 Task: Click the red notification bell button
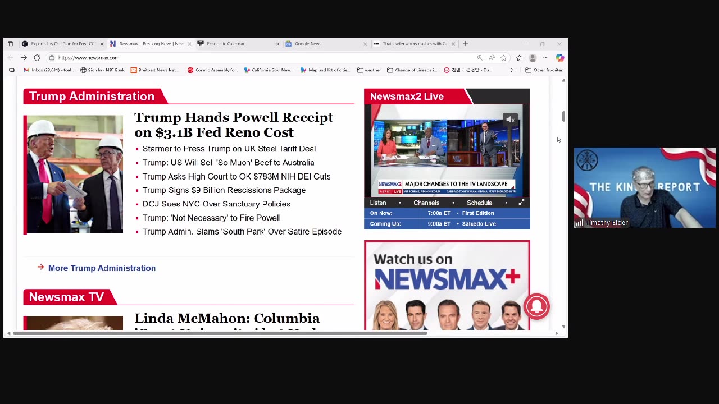click(536, 306)
